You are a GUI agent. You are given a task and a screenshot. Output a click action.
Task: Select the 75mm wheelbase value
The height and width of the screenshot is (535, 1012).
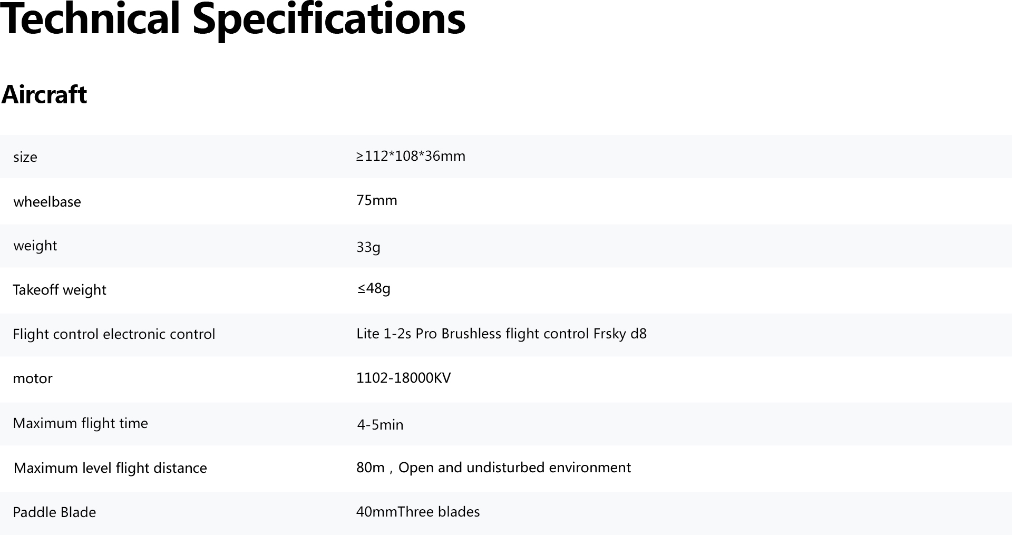[377, 200]
